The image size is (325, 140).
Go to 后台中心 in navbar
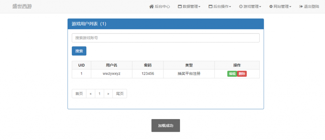point(160,6)
